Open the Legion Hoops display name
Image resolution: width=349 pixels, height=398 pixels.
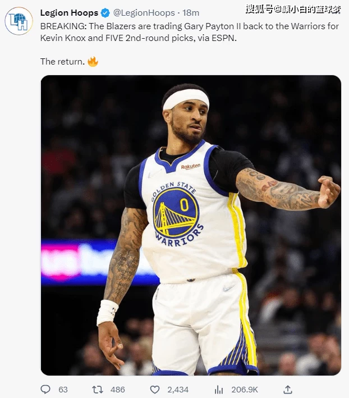[x=69, y=13]
